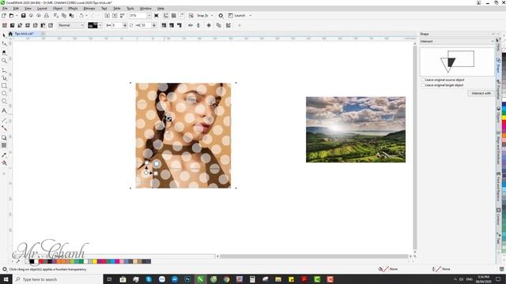Viewport: 506px width, 284px height.
Task: Select the Color Eyedropper tool
Action: pos(4,155)
